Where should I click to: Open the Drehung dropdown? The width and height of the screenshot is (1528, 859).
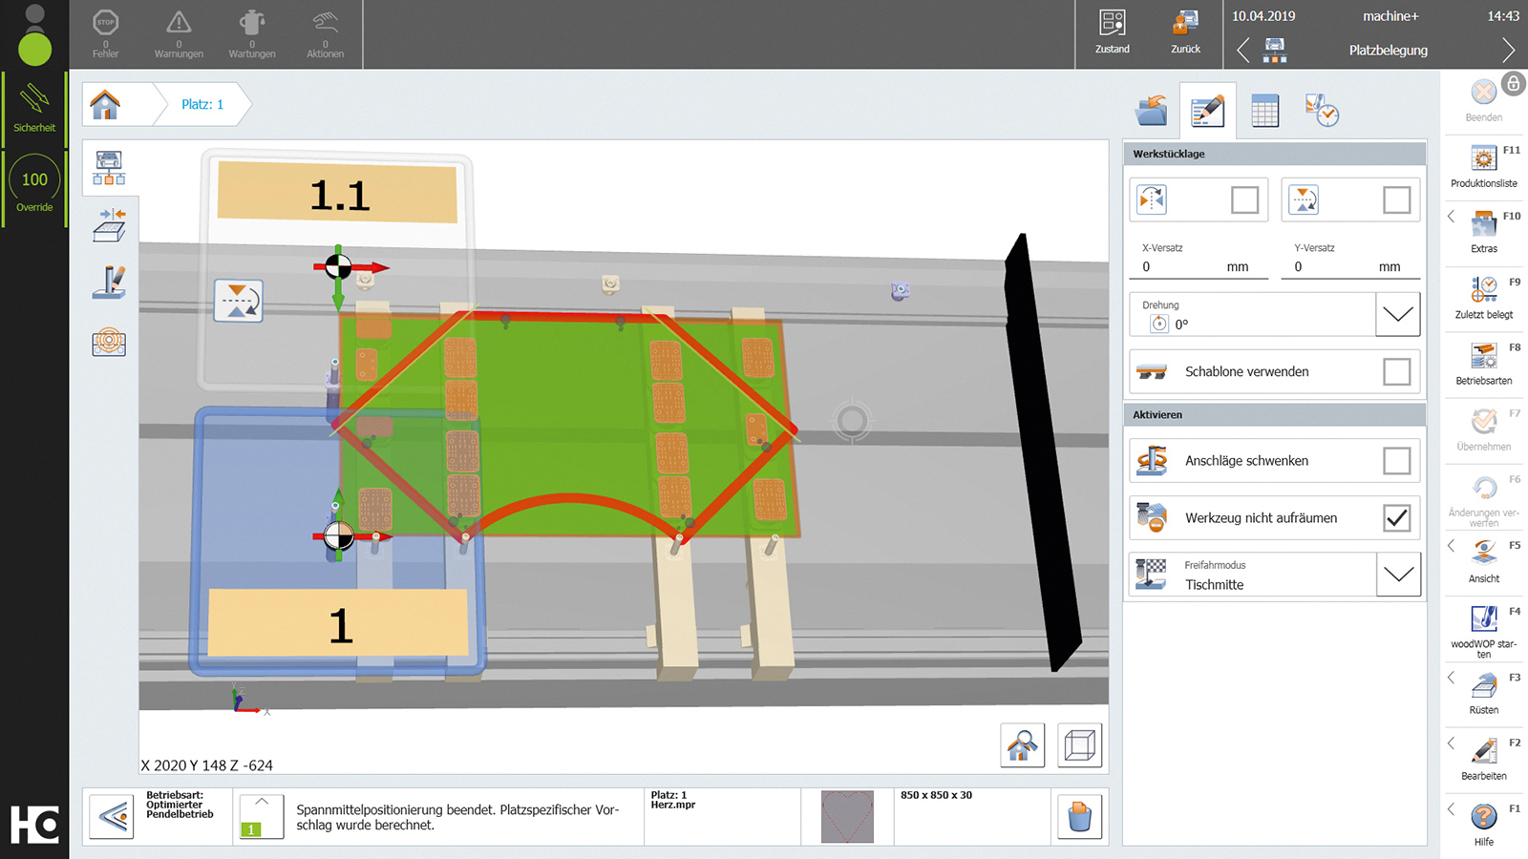tap(1397, 314)
